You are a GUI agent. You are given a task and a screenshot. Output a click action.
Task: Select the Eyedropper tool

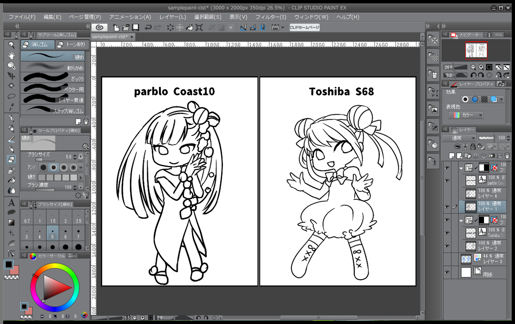tap(12, 107)
